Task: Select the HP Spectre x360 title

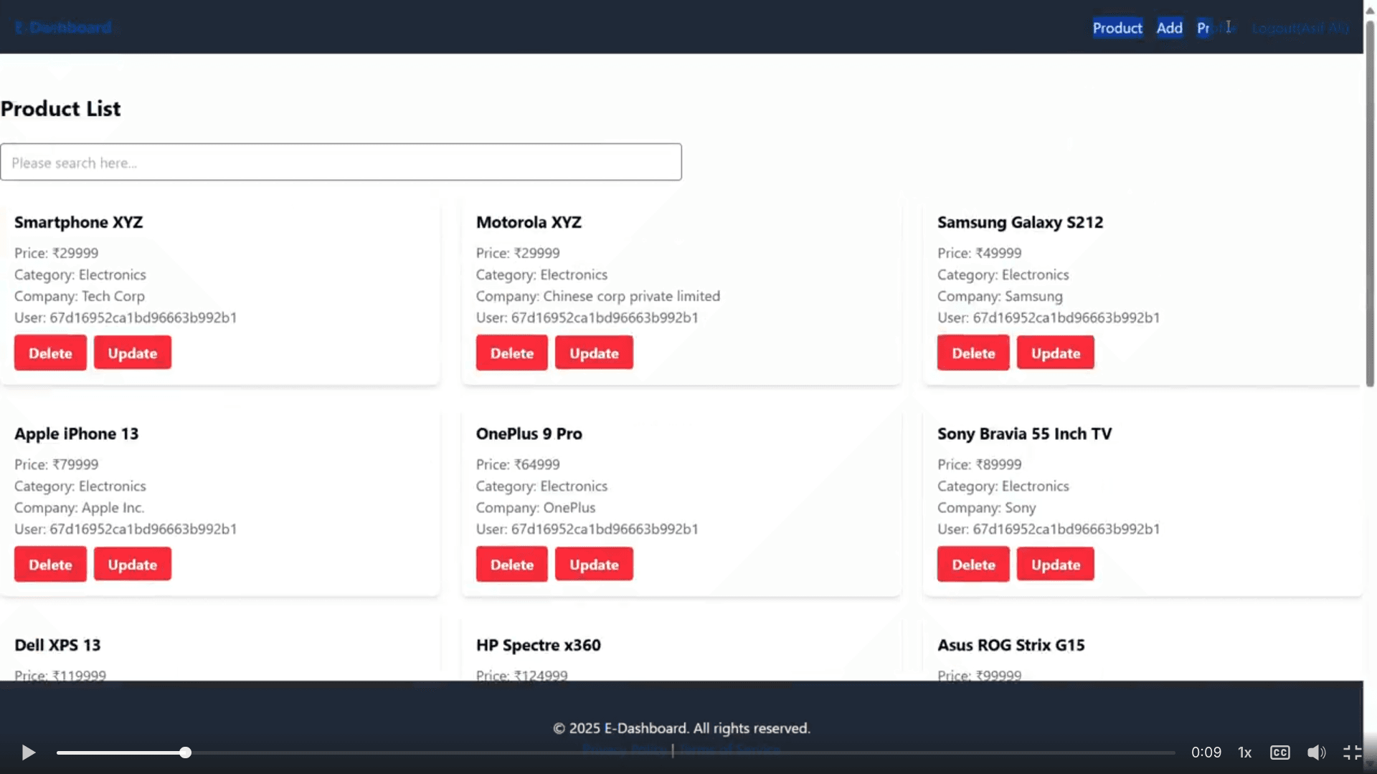Action: pos(539,645)
